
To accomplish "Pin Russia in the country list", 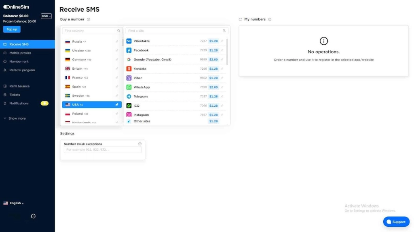I will point(117,41).
